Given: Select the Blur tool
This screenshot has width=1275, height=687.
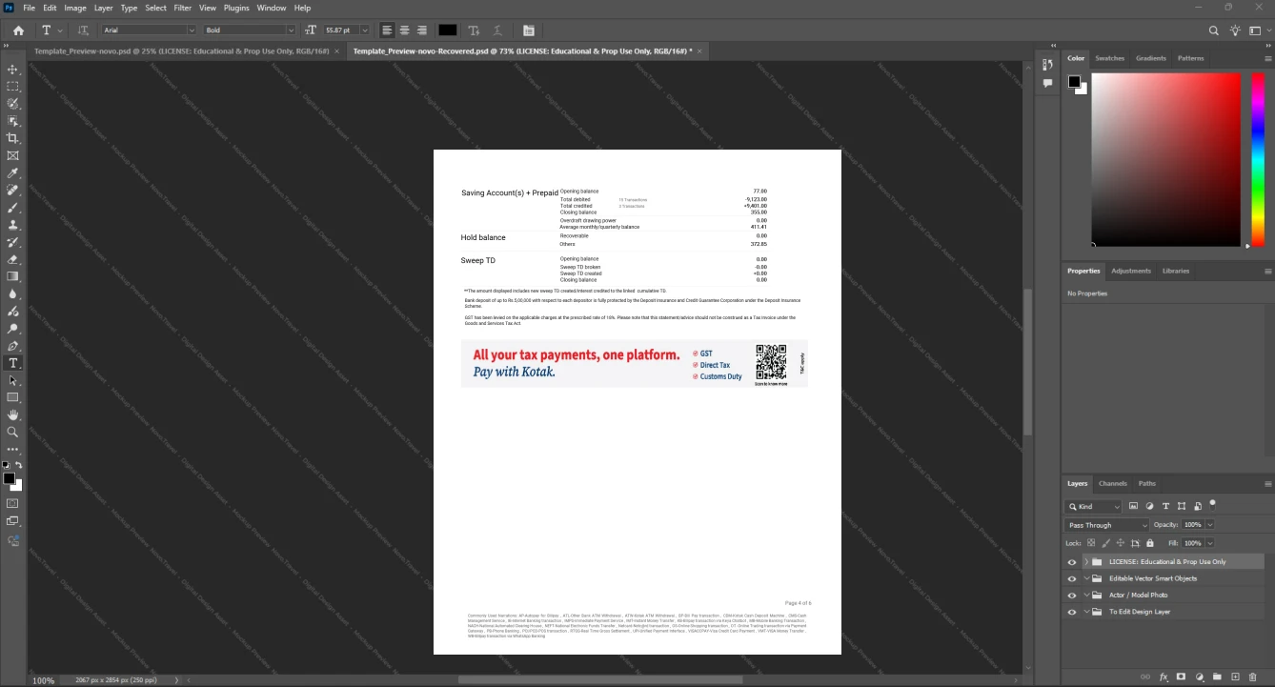Looking at the screenshot, I should click(13, 294).
